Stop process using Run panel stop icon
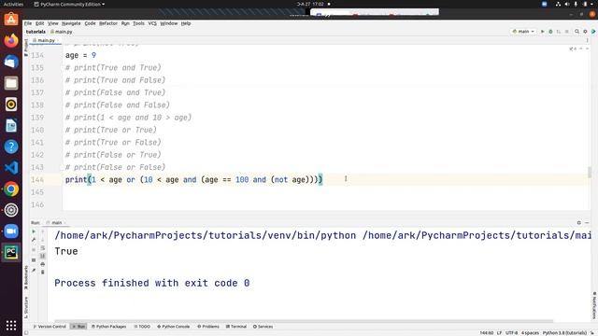Screen dimensions: 598x336 point(34,249)
